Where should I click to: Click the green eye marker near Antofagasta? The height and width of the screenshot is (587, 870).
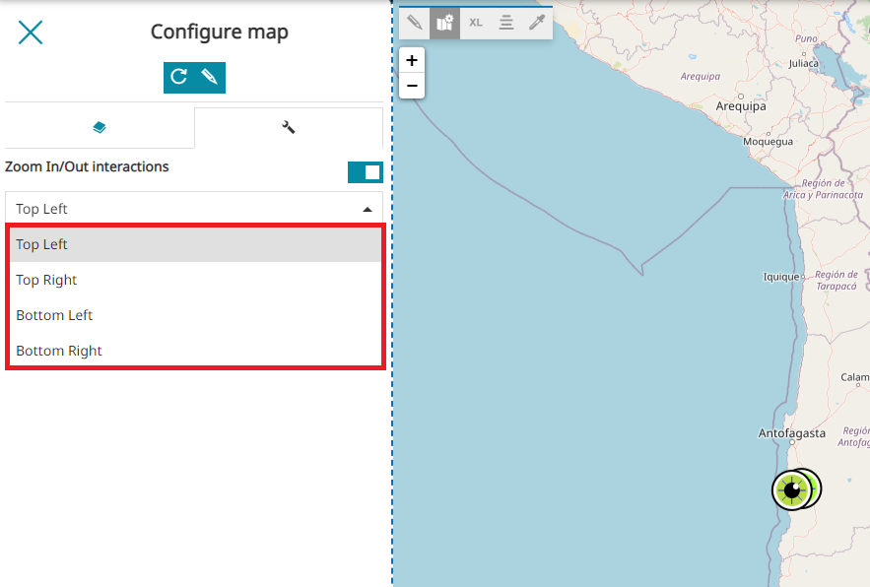click(792, 489)
